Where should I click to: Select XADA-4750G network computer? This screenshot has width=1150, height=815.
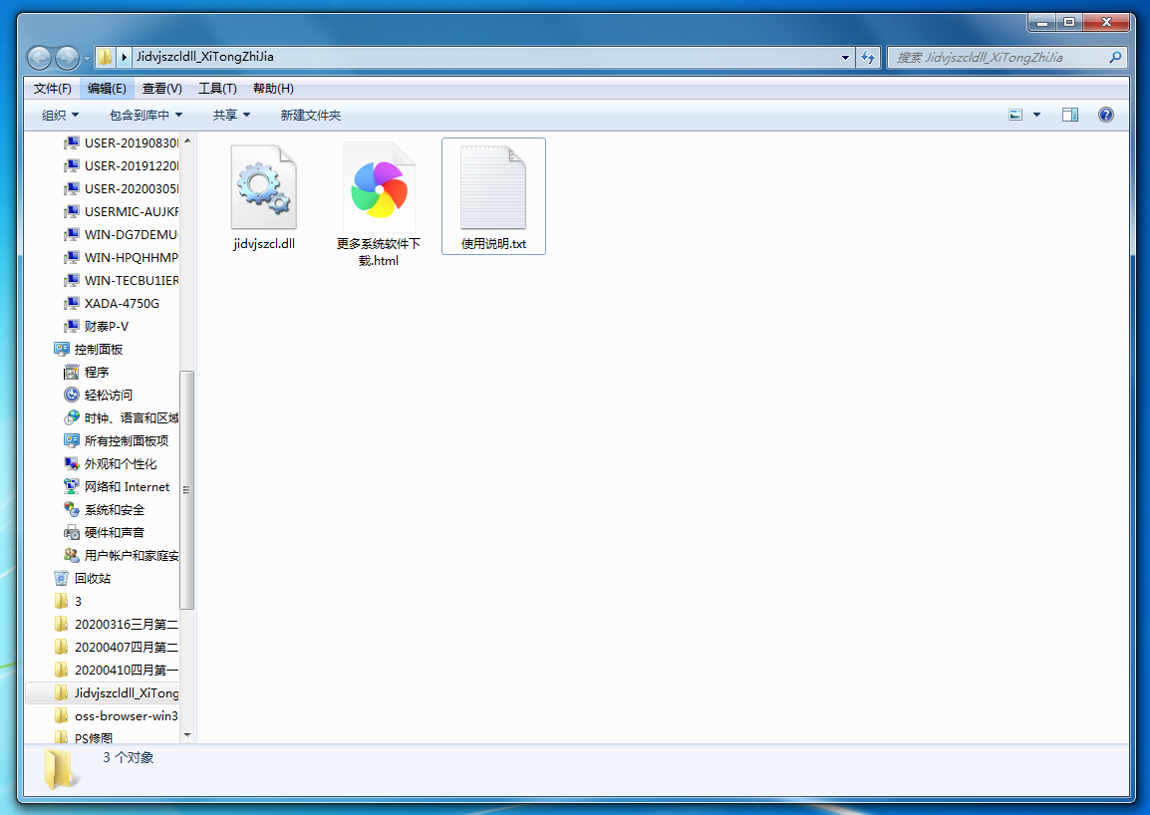coord(112,303)
